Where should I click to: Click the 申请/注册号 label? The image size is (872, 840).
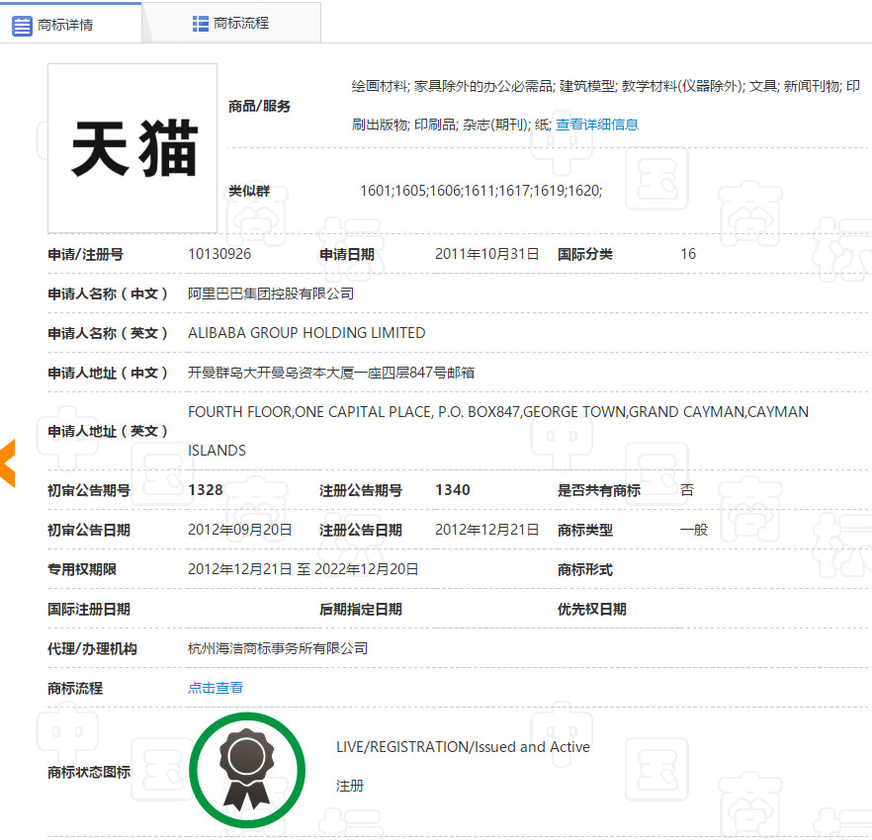(x=86, y=255)
